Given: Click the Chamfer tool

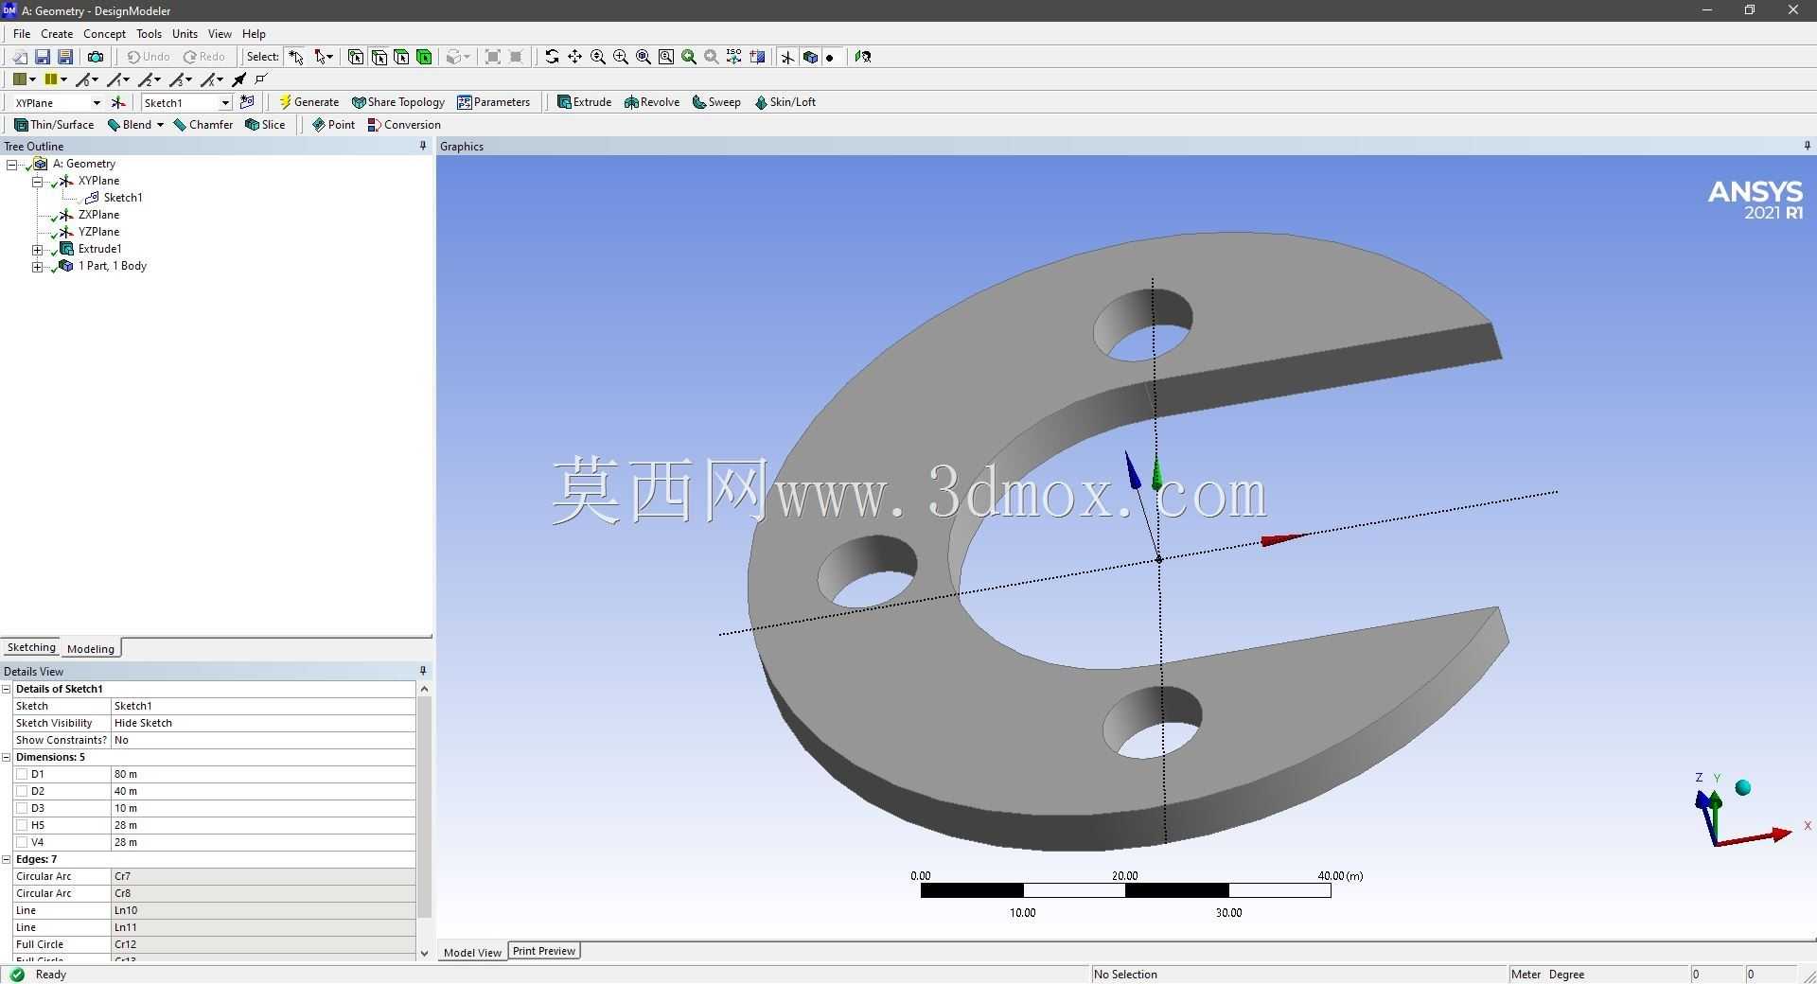Looking at the screenshot, I should [x=203, y=125].
